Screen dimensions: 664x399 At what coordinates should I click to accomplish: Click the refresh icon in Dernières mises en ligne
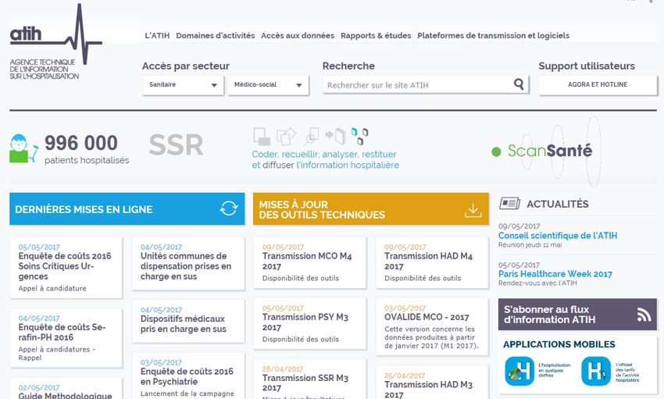(228, 208)
